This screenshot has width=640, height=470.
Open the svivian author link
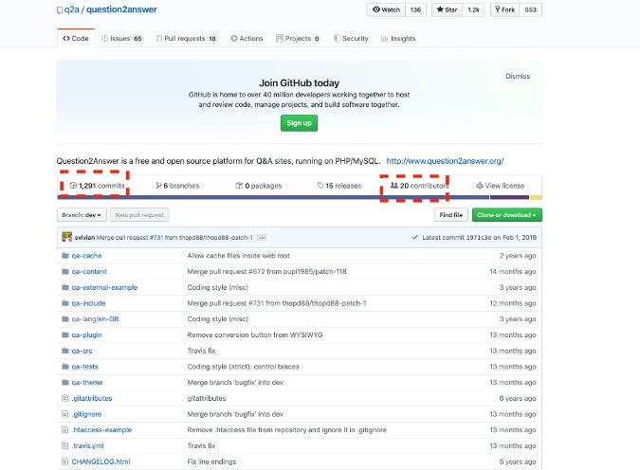click(x=84, y=238)
